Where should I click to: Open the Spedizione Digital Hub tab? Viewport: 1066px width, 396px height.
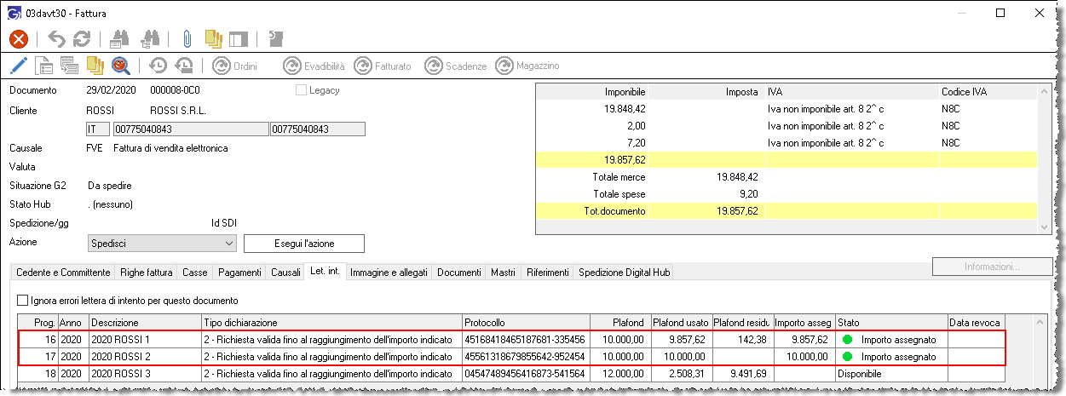[625, 273]
